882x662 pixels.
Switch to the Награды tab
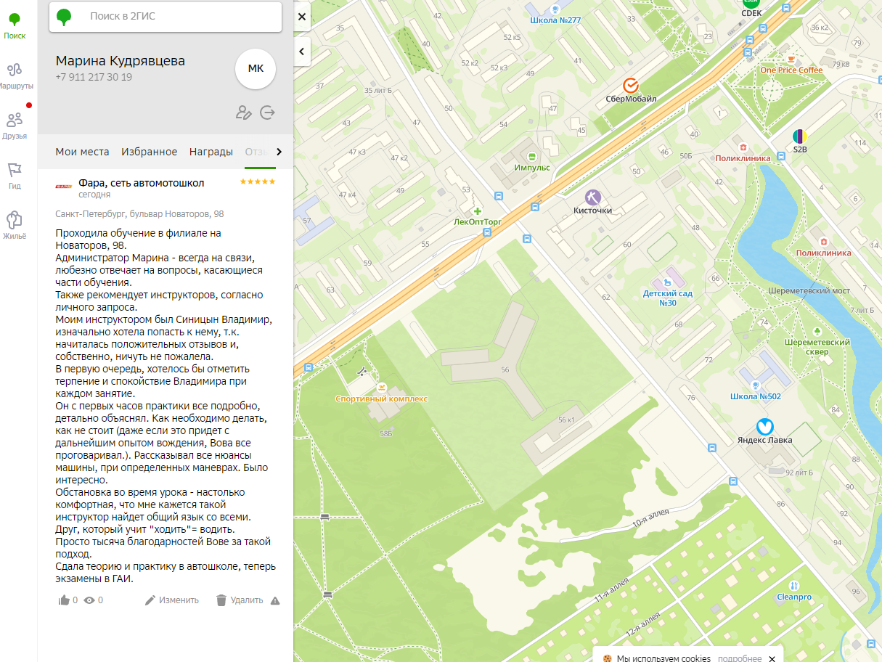click(211, 152)
